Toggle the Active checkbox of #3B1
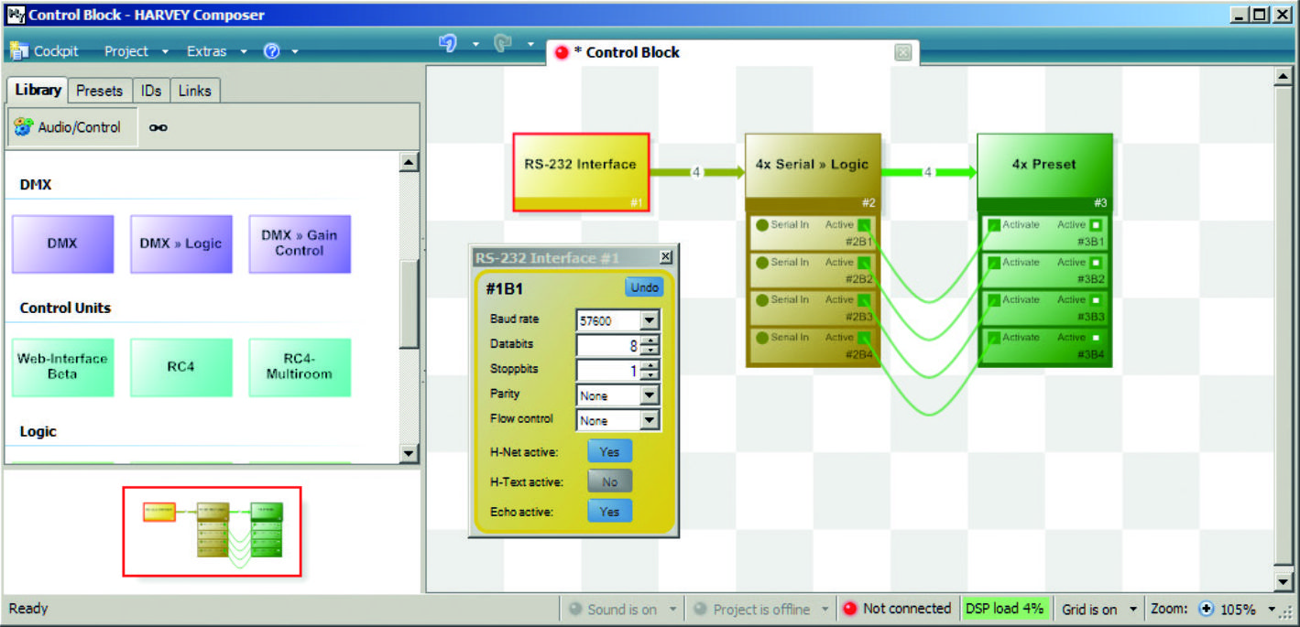The height and width of the screenshot is (627, 1300). pos(1096,225)
